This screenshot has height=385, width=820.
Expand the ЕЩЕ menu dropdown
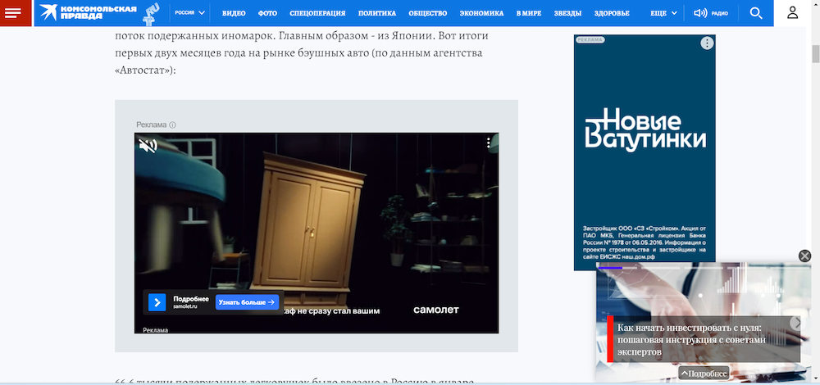click(663, 13)
